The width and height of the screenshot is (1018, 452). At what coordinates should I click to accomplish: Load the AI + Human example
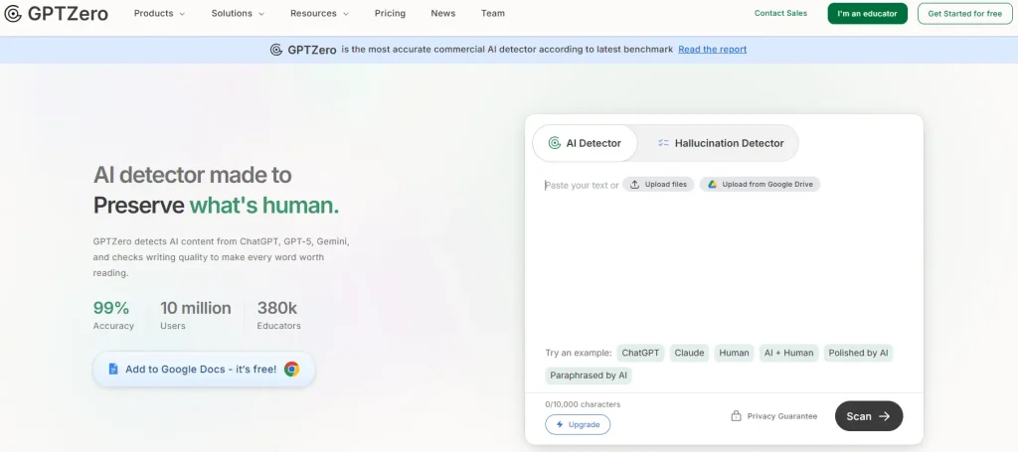[788, 354]
